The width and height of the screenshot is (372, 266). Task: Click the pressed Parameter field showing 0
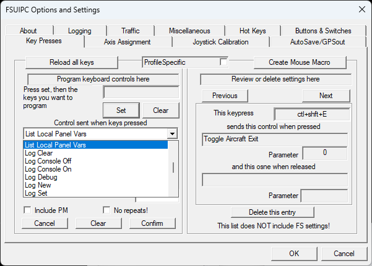tap(325, 153)
